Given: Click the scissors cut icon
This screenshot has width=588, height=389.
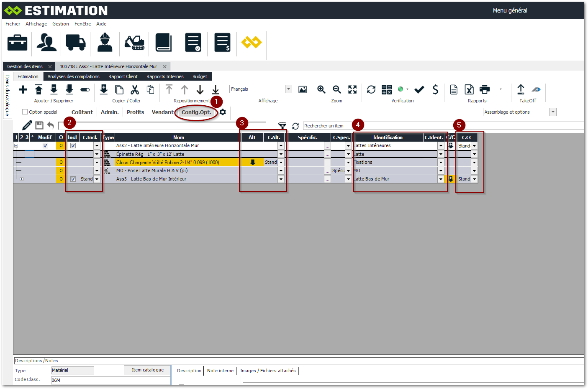Looking at the screenshot, I should click(x=135, y=89).
